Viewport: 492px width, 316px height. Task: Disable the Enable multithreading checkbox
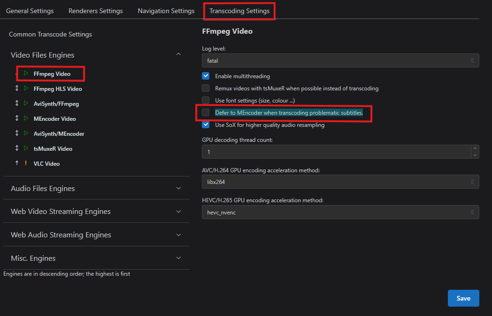(x=206, y=76)
